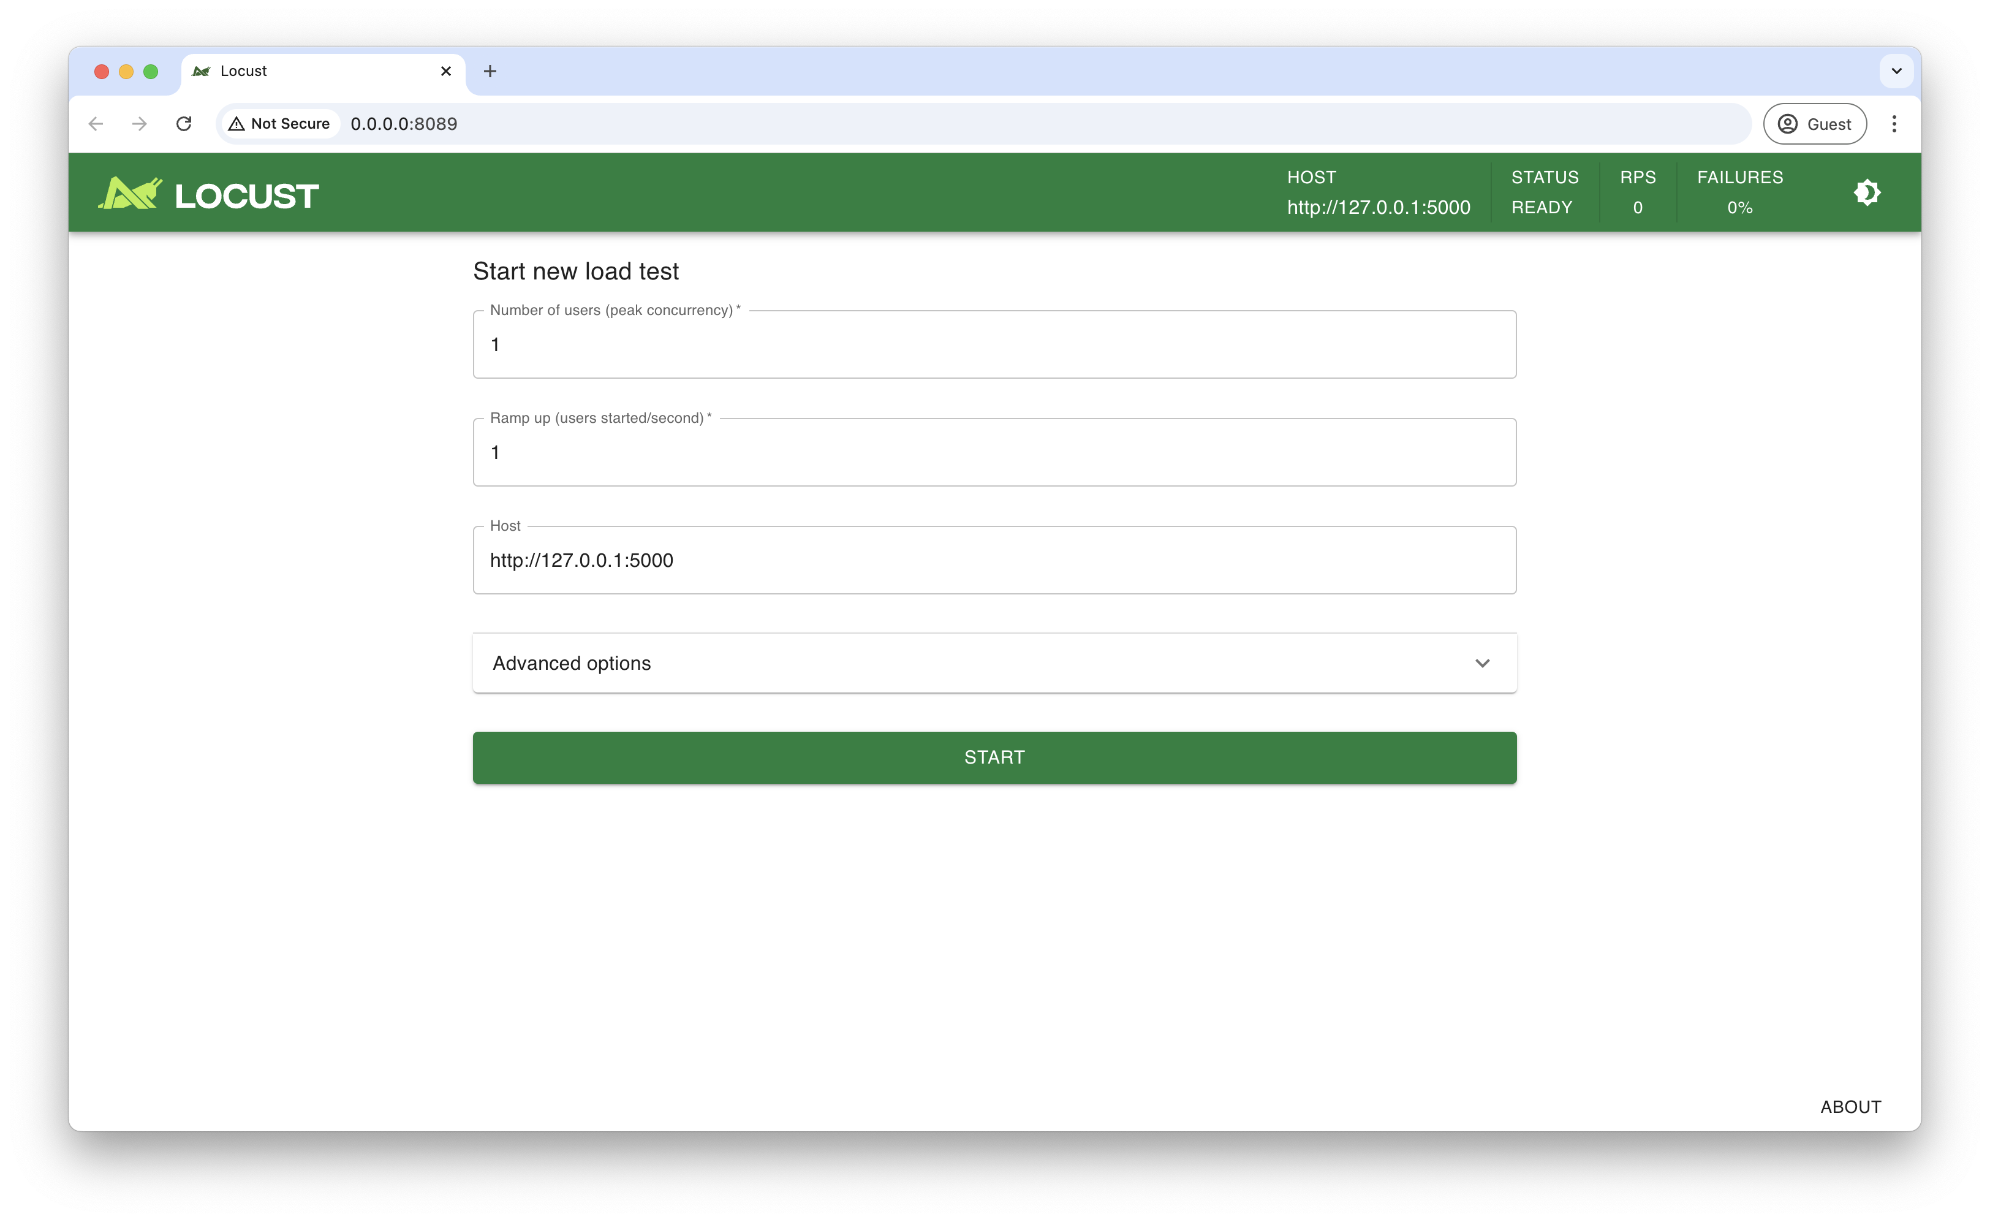
Task: Click the FAILURES 0% indicator
Action: (x=1741, y=192)
